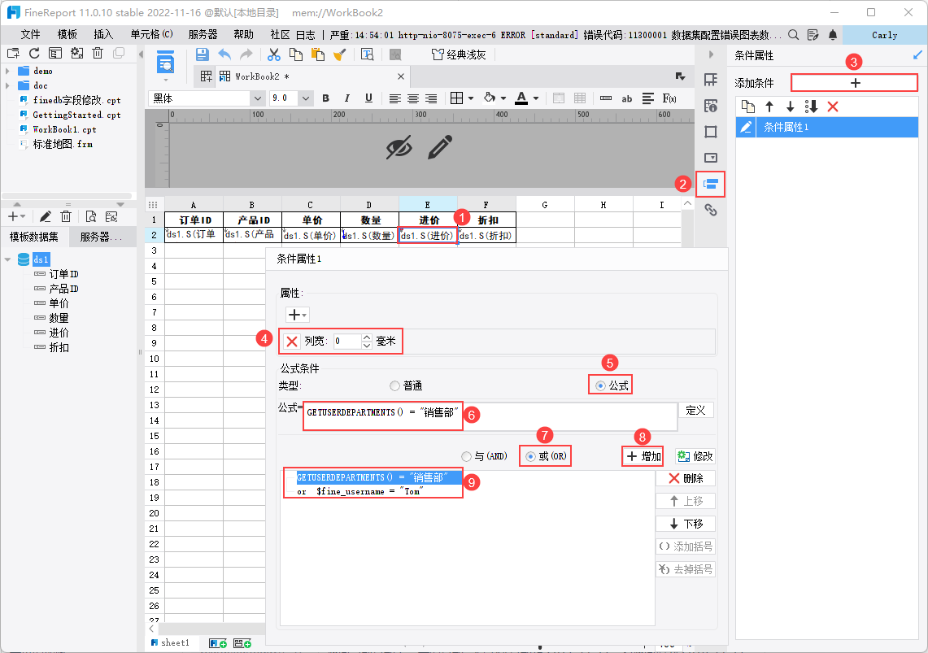Screen dimensions: 928x653
Task: Click the font color A swatch
Action: coord(521,98)
